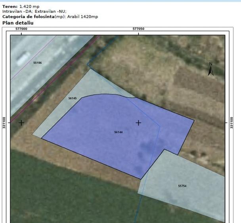Click the parcel label 56144
The image size is (241, 223).
119,132
